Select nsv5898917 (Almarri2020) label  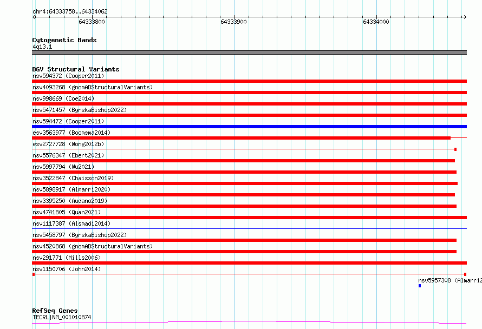coord(71,189)
